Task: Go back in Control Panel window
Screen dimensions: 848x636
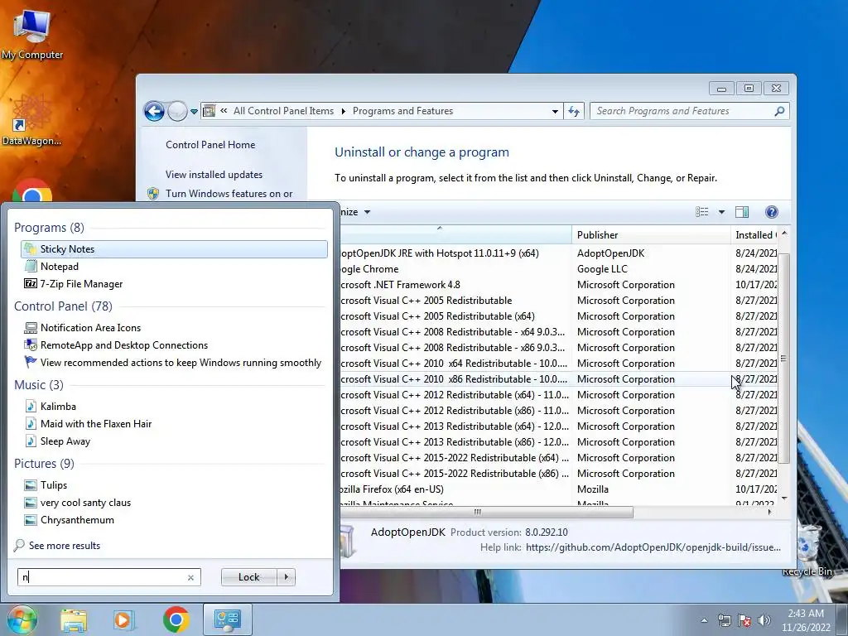Action: [154, 112]
